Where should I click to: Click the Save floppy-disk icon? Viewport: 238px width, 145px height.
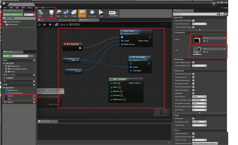pos(52,13)
